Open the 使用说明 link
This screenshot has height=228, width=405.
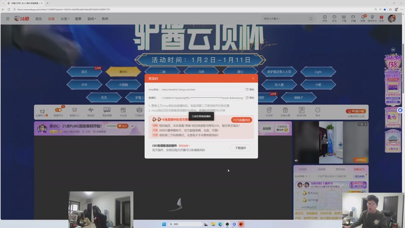click(184, 146)
